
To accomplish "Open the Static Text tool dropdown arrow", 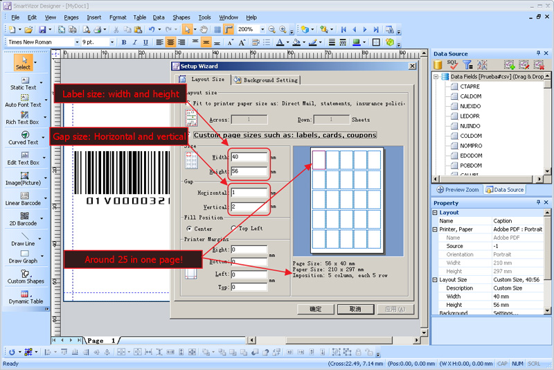I will coord(42,83).
